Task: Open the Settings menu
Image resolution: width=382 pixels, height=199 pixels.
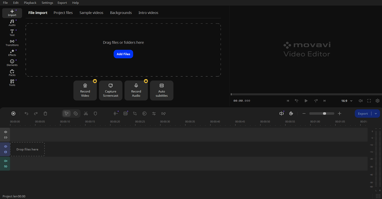Action: pyautogui.click(x=47, y=3)
